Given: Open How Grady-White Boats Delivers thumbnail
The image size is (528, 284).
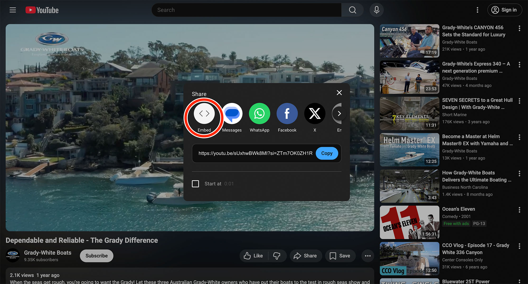Looking at the screenshot, I should coord(409,186).
